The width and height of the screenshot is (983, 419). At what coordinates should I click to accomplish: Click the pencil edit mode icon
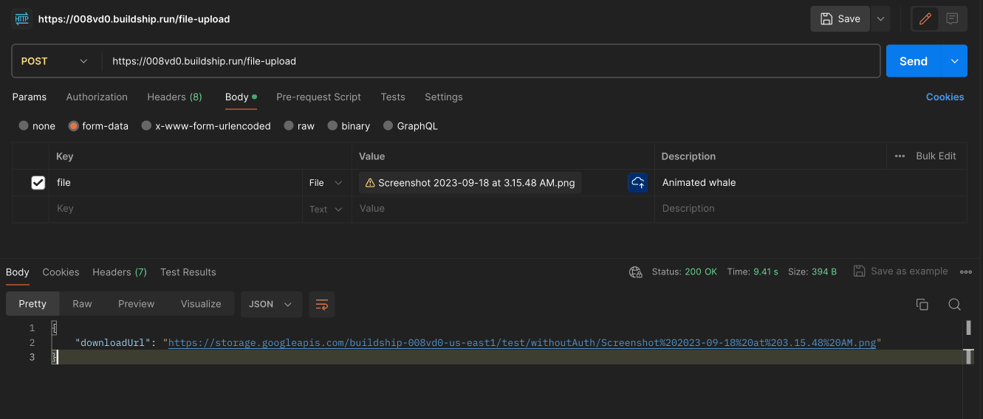click(924, 19)
